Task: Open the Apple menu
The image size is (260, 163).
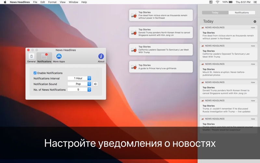Action: (5, 2)
